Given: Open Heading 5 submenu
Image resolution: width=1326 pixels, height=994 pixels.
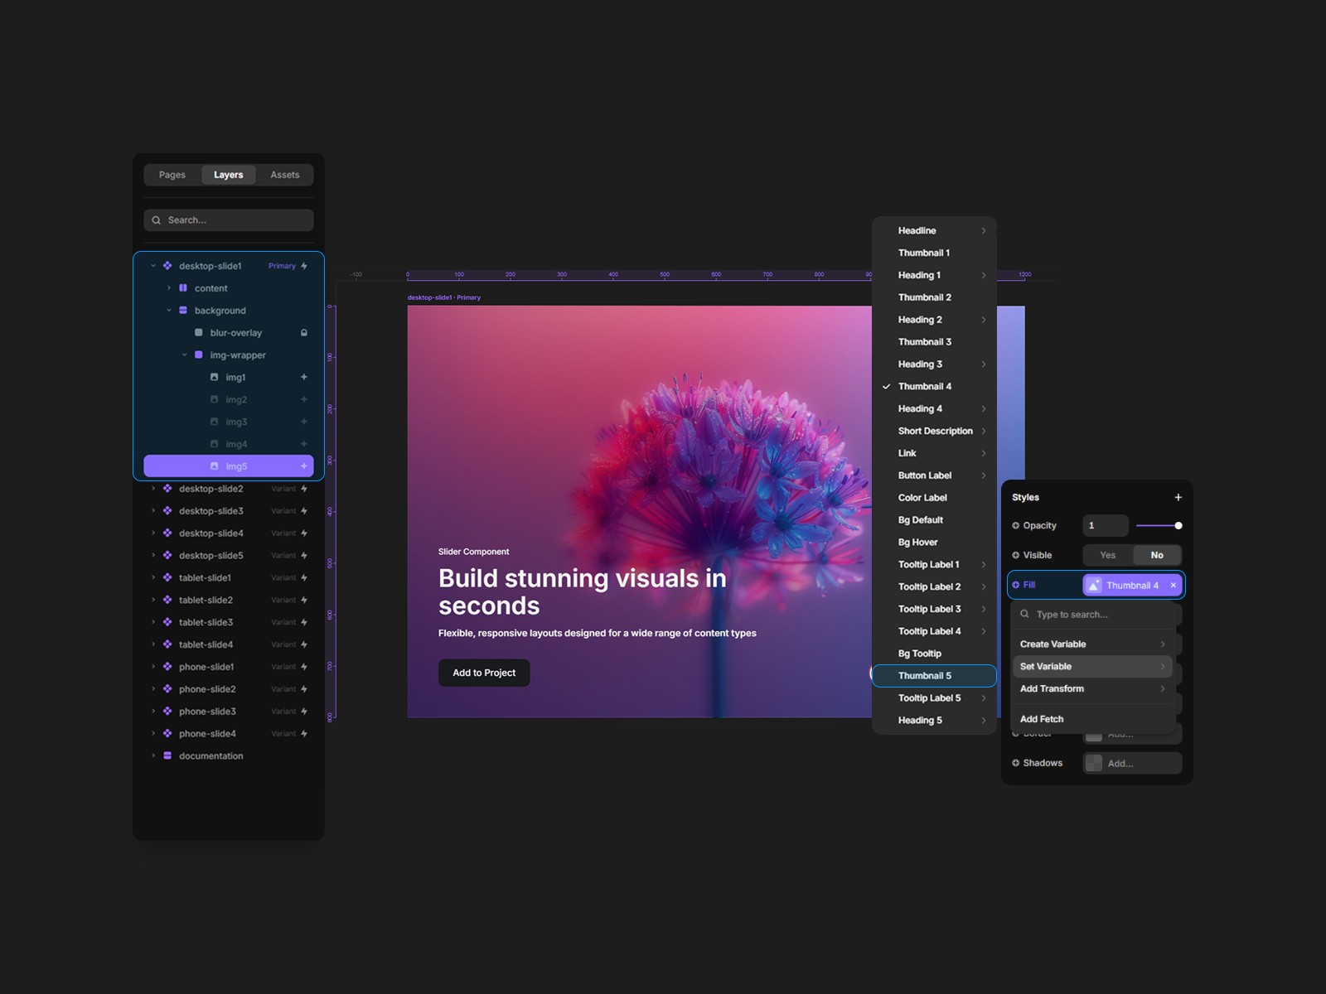Looking at the screenshot, I should (x=934, y=721).
